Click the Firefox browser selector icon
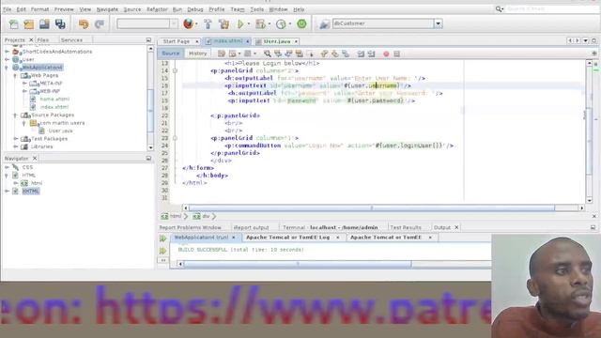The image size is (601, 338). tap(188, 23)
